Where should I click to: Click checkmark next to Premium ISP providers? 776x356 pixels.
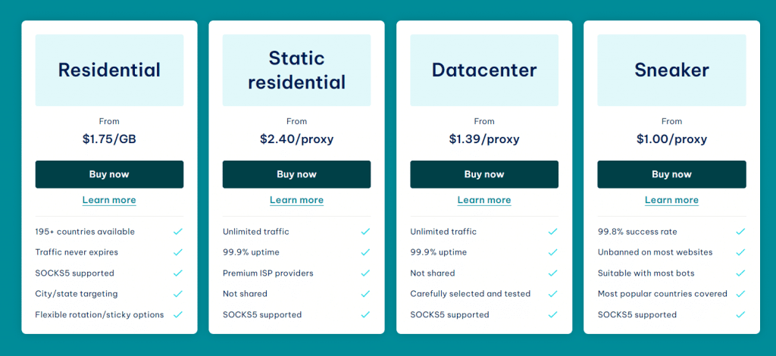tap(365, 273)
